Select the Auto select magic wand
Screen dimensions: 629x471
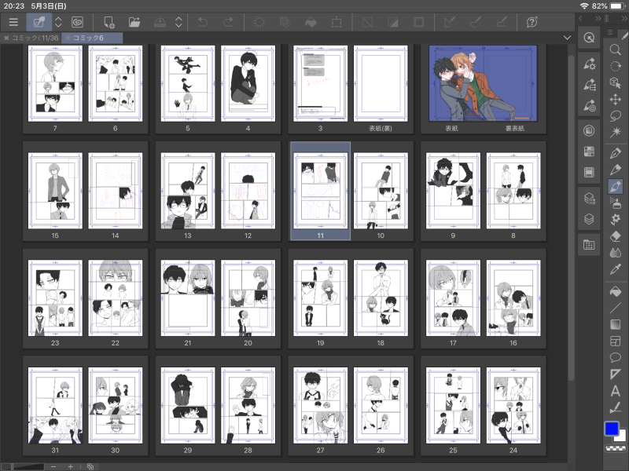(x=615, y=131)
